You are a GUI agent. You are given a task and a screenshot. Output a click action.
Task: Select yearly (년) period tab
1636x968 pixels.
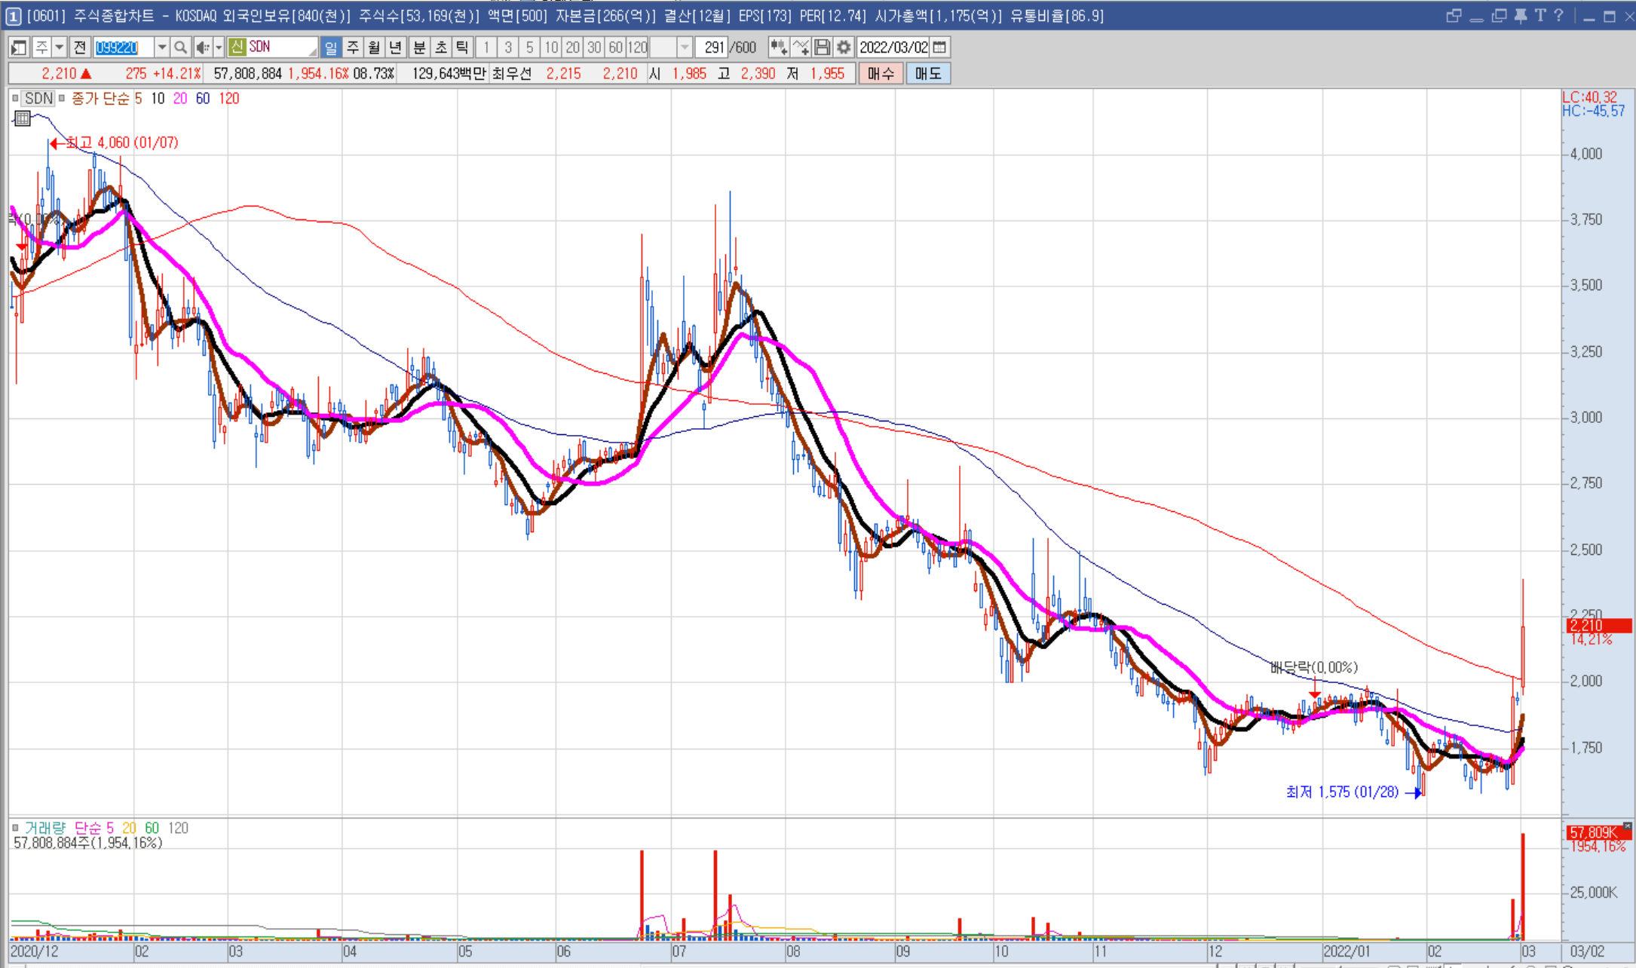point(395,47)
